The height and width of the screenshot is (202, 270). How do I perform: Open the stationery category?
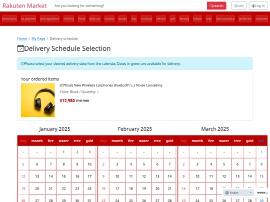[261, 19]
